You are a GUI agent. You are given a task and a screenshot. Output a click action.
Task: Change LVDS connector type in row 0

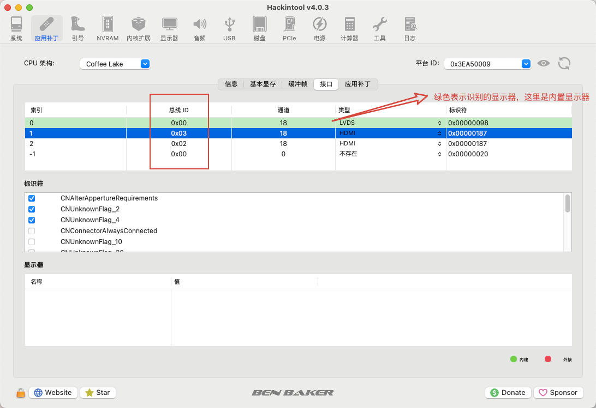click(390, 123)
